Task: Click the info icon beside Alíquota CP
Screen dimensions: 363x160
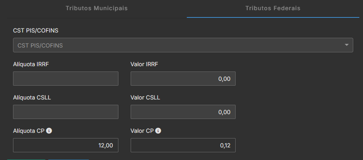Action: click(x=49, y=131)
